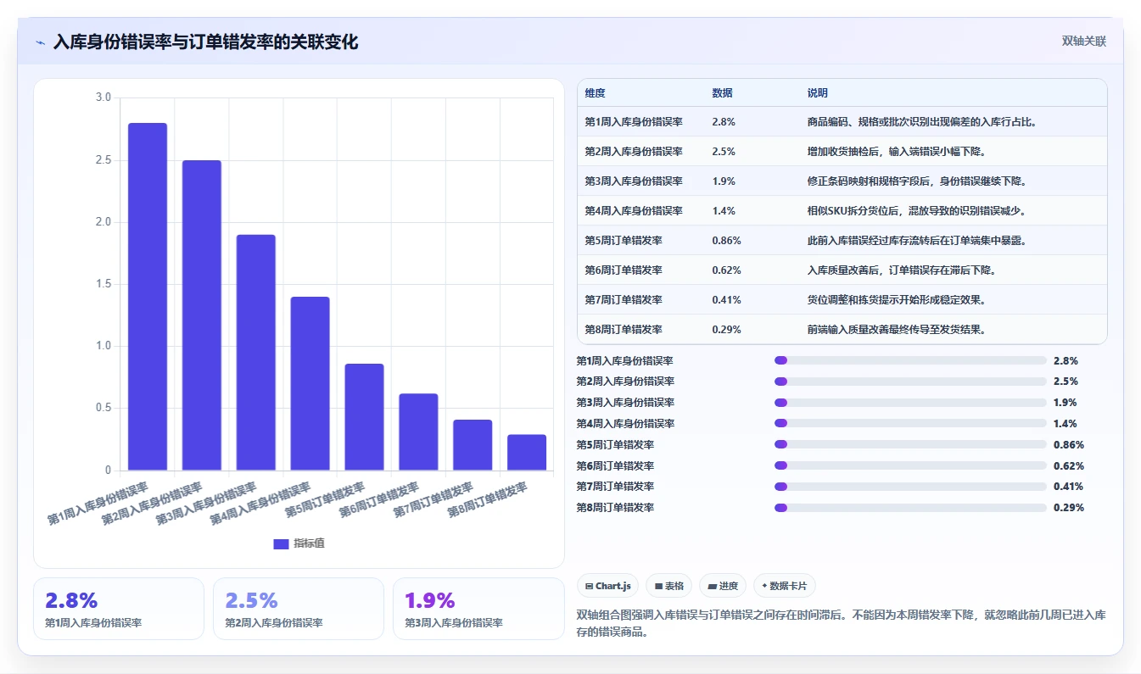Click the 数据 column header

[723, 92]
